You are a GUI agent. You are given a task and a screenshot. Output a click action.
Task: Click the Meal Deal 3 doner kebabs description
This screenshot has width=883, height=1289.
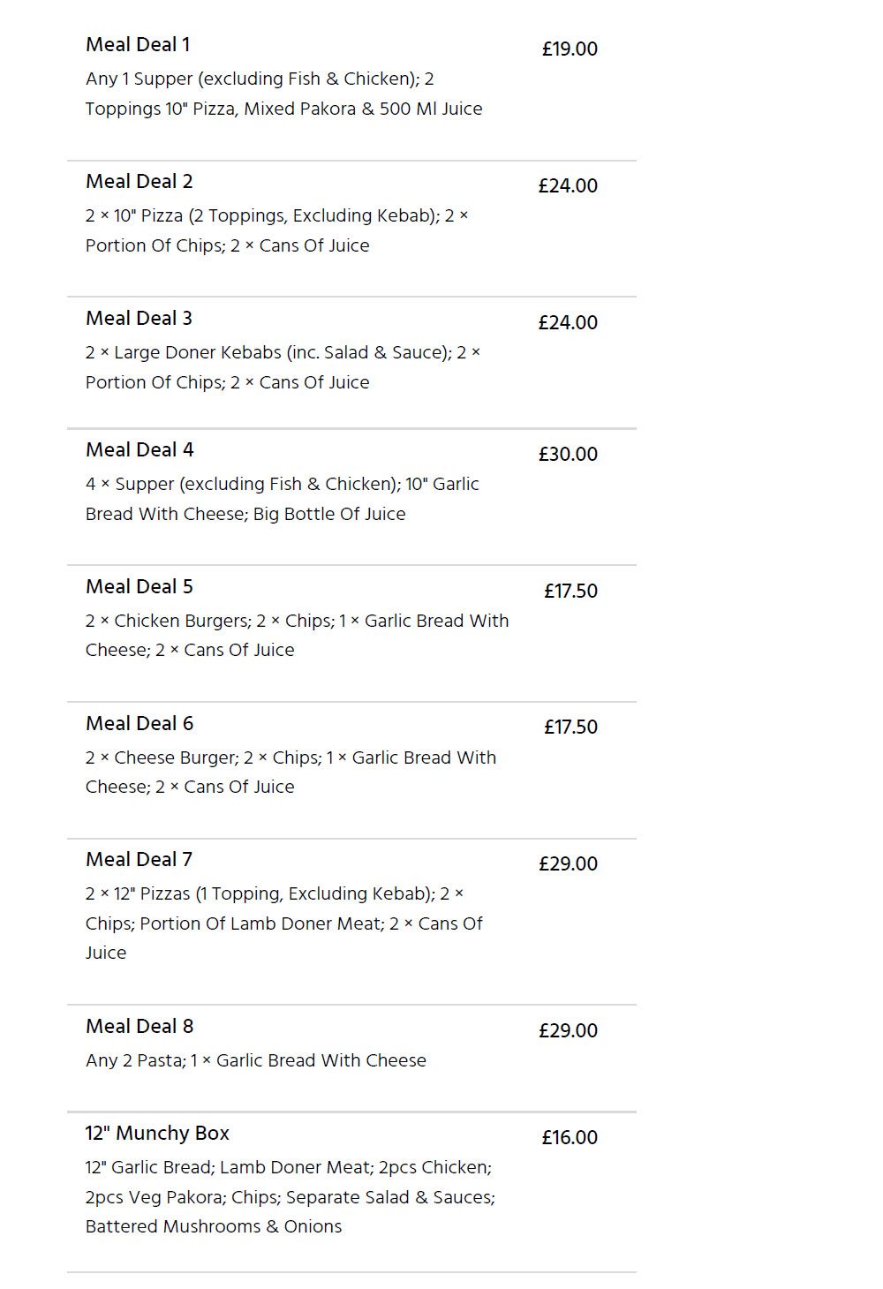[283, 367]
